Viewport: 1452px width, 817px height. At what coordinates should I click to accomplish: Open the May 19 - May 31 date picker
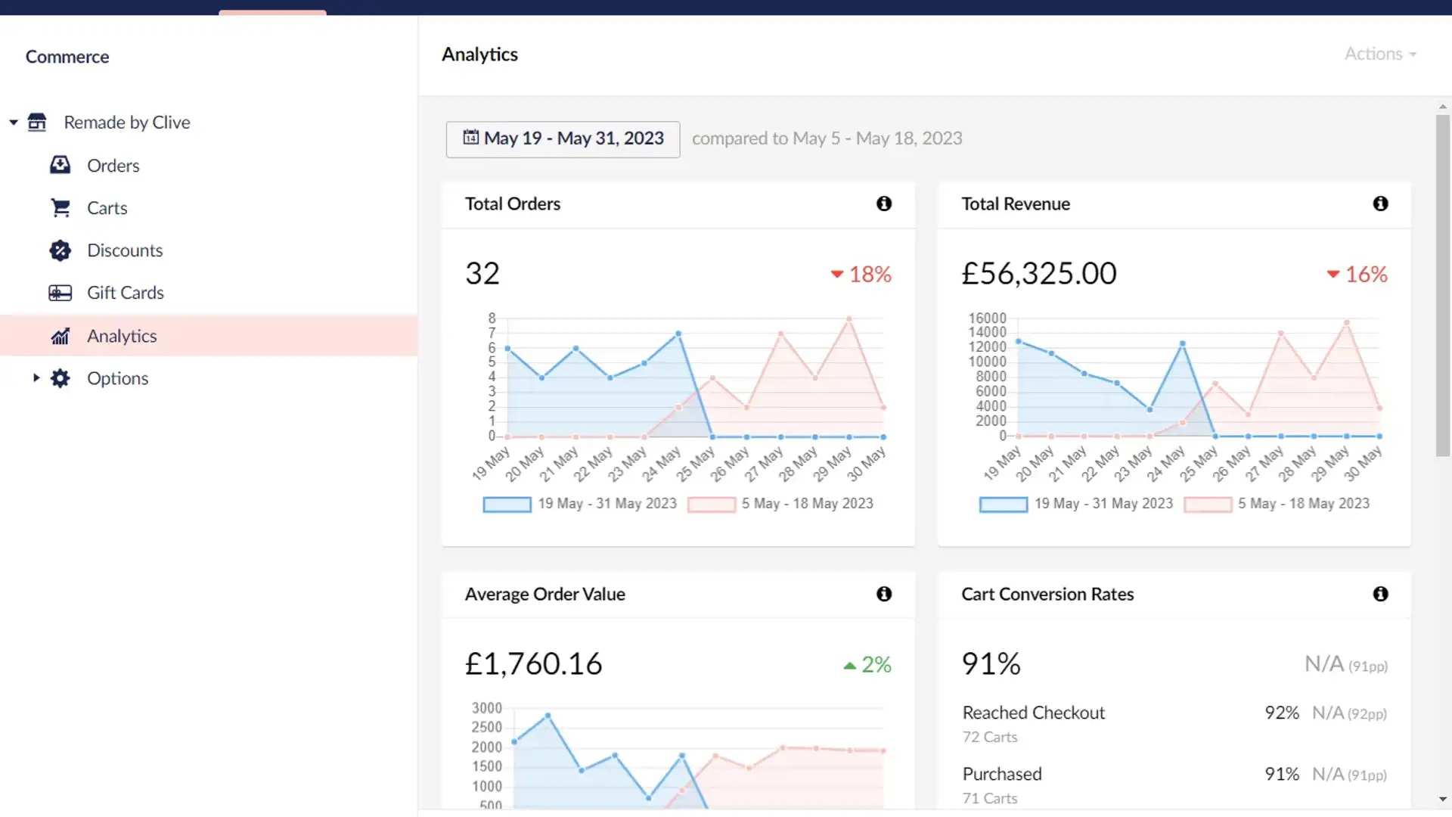(563, 139)
